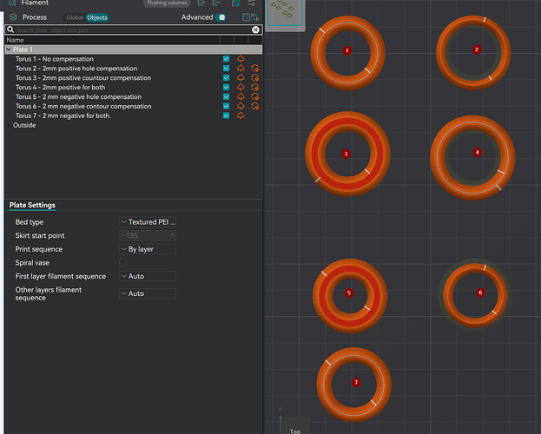Toggle printable checkbox for Torus 1
This screenshot has height=434, width=541.
(x=227, y=59)
